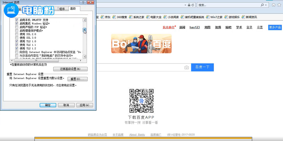Toggle the 使用 TLS 1.2 checkbox

point(17,49)
